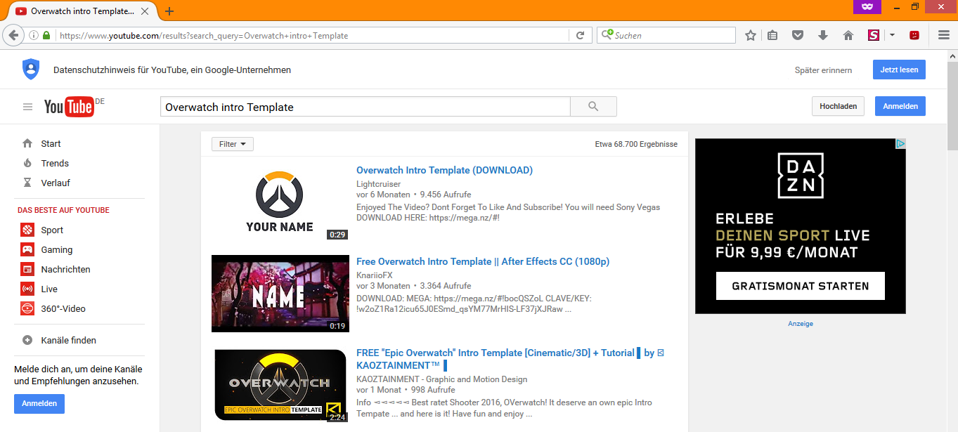
Task: Click the magnifier search button on YouTube
Action: point(593,107)
